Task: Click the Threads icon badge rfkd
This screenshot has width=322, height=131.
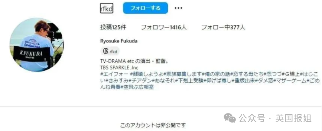Action: (x=110, y=51)
